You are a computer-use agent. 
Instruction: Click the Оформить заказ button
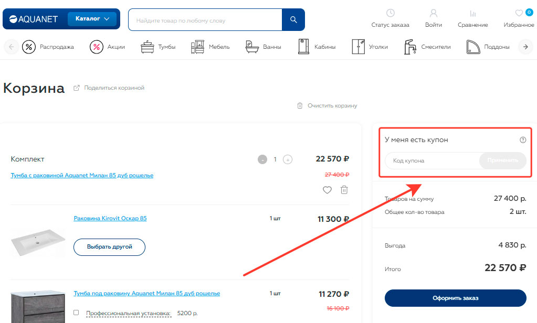tap(456, 298)
